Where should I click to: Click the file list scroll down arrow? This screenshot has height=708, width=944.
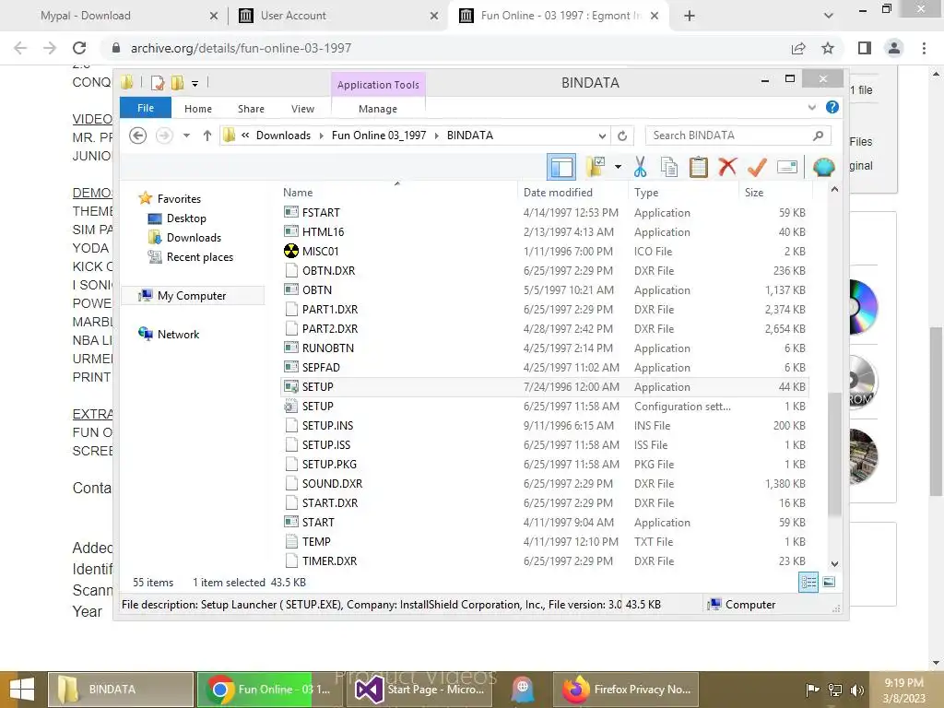pyautogui.click(x=834, y=564)
